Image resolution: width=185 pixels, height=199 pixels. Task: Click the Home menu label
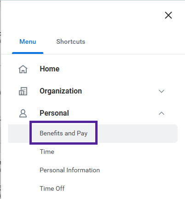point(50,69)
